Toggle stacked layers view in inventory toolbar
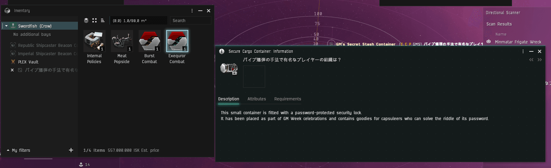This screenshot has width=551, height=168. 86,21
